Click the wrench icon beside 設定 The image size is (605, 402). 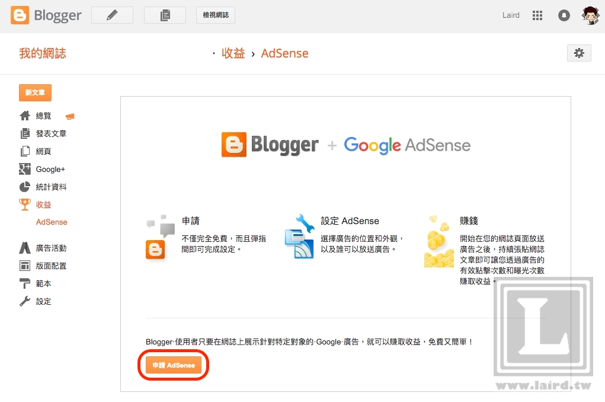(25, 301)
